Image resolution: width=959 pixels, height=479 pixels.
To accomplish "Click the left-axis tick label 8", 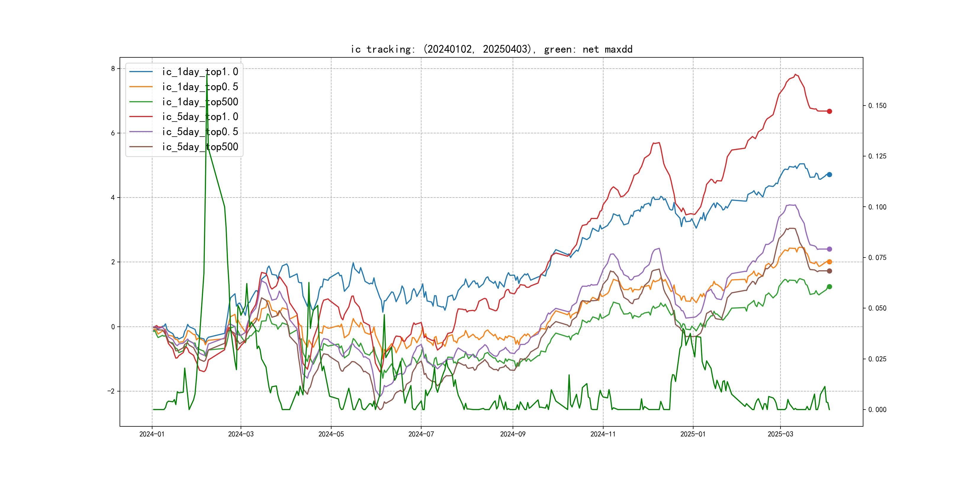I will (113, 68).
